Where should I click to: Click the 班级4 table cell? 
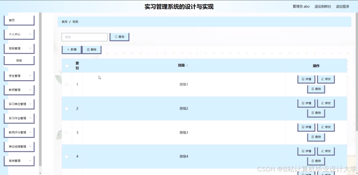point(184,156)
